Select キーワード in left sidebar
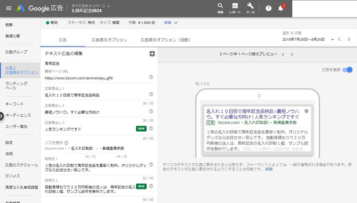 coord(14,104)
